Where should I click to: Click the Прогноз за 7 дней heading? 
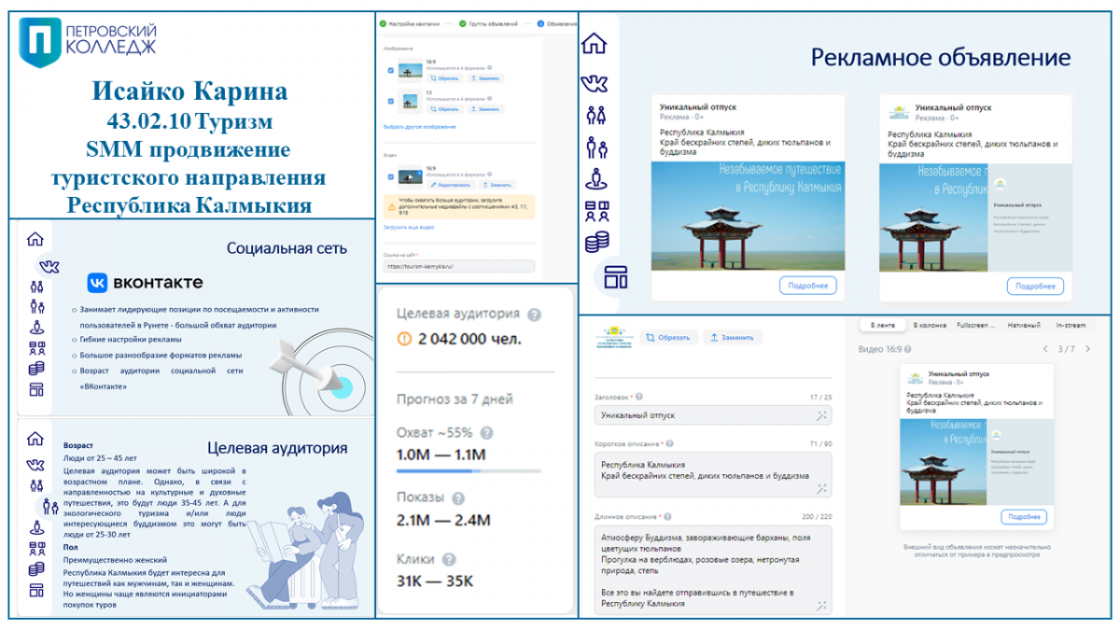point(455,399)
